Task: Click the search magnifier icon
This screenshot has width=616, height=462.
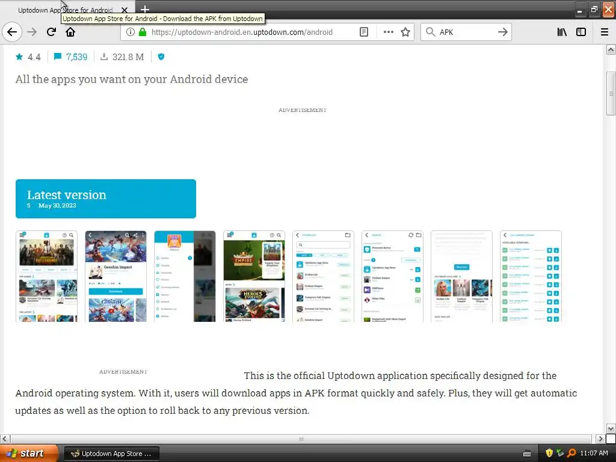Action: [431, 32]
